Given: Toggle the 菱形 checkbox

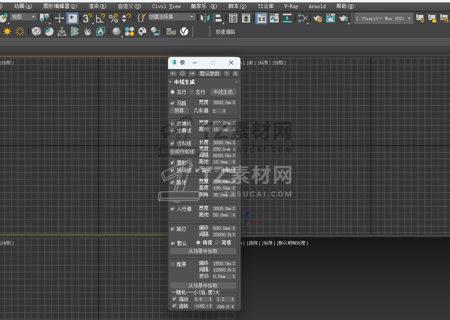Looking at the screenshot, I should (173, 163).
